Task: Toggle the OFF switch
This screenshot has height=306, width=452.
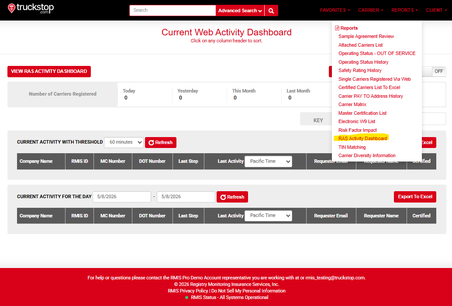Action: (x=438, y=72)
